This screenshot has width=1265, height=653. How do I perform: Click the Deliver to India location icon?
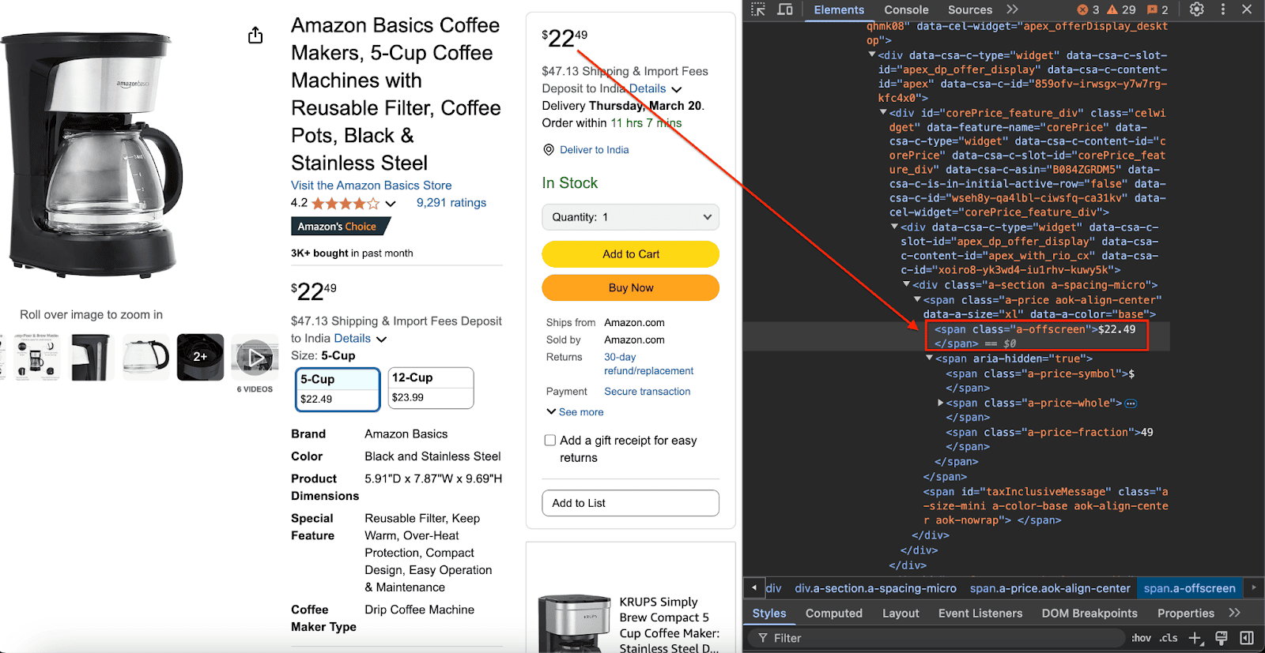[549, 150]
